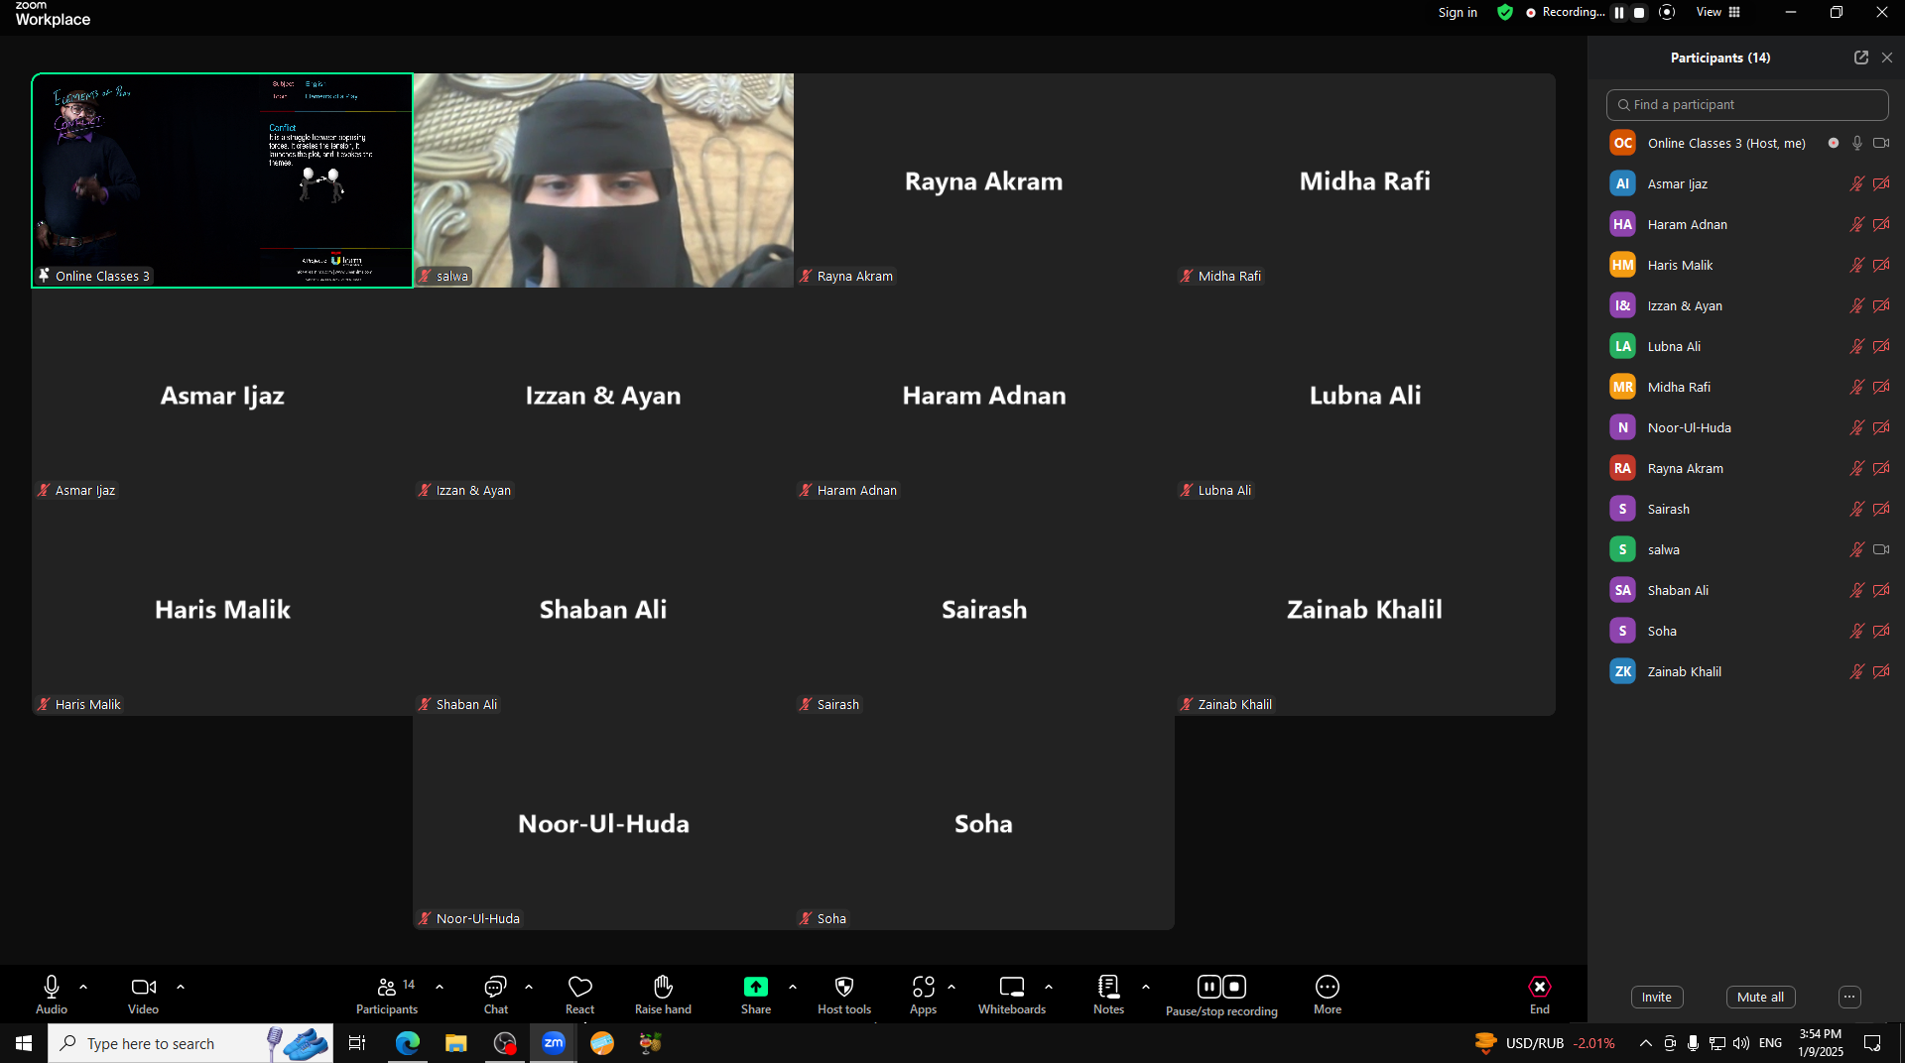
Task: Close the Participants panel
Action: [1887, 58]
